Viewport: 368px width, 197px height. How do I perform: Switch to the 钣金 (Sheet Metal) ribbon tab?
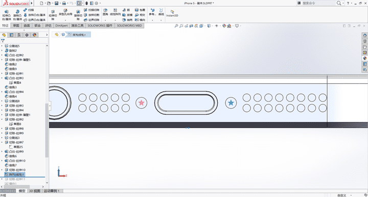[x=37, y=26]
